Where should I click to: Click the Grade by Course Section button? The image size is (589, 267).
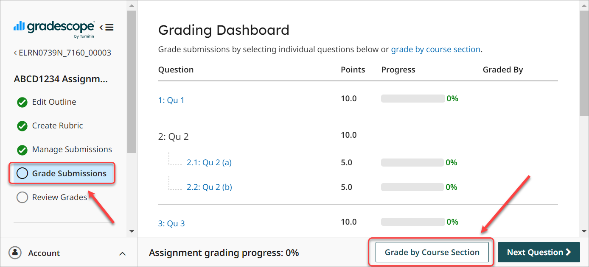pyautogui.click(x=432, y=252)
